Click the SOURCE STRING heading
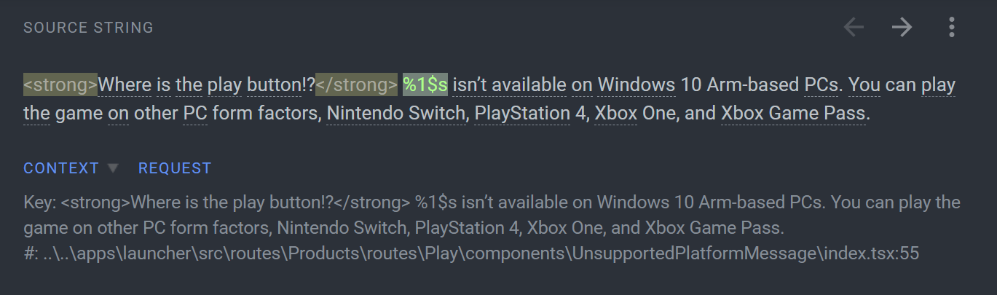The height and width of the screenshot is (295, 997). click(88, 28)
